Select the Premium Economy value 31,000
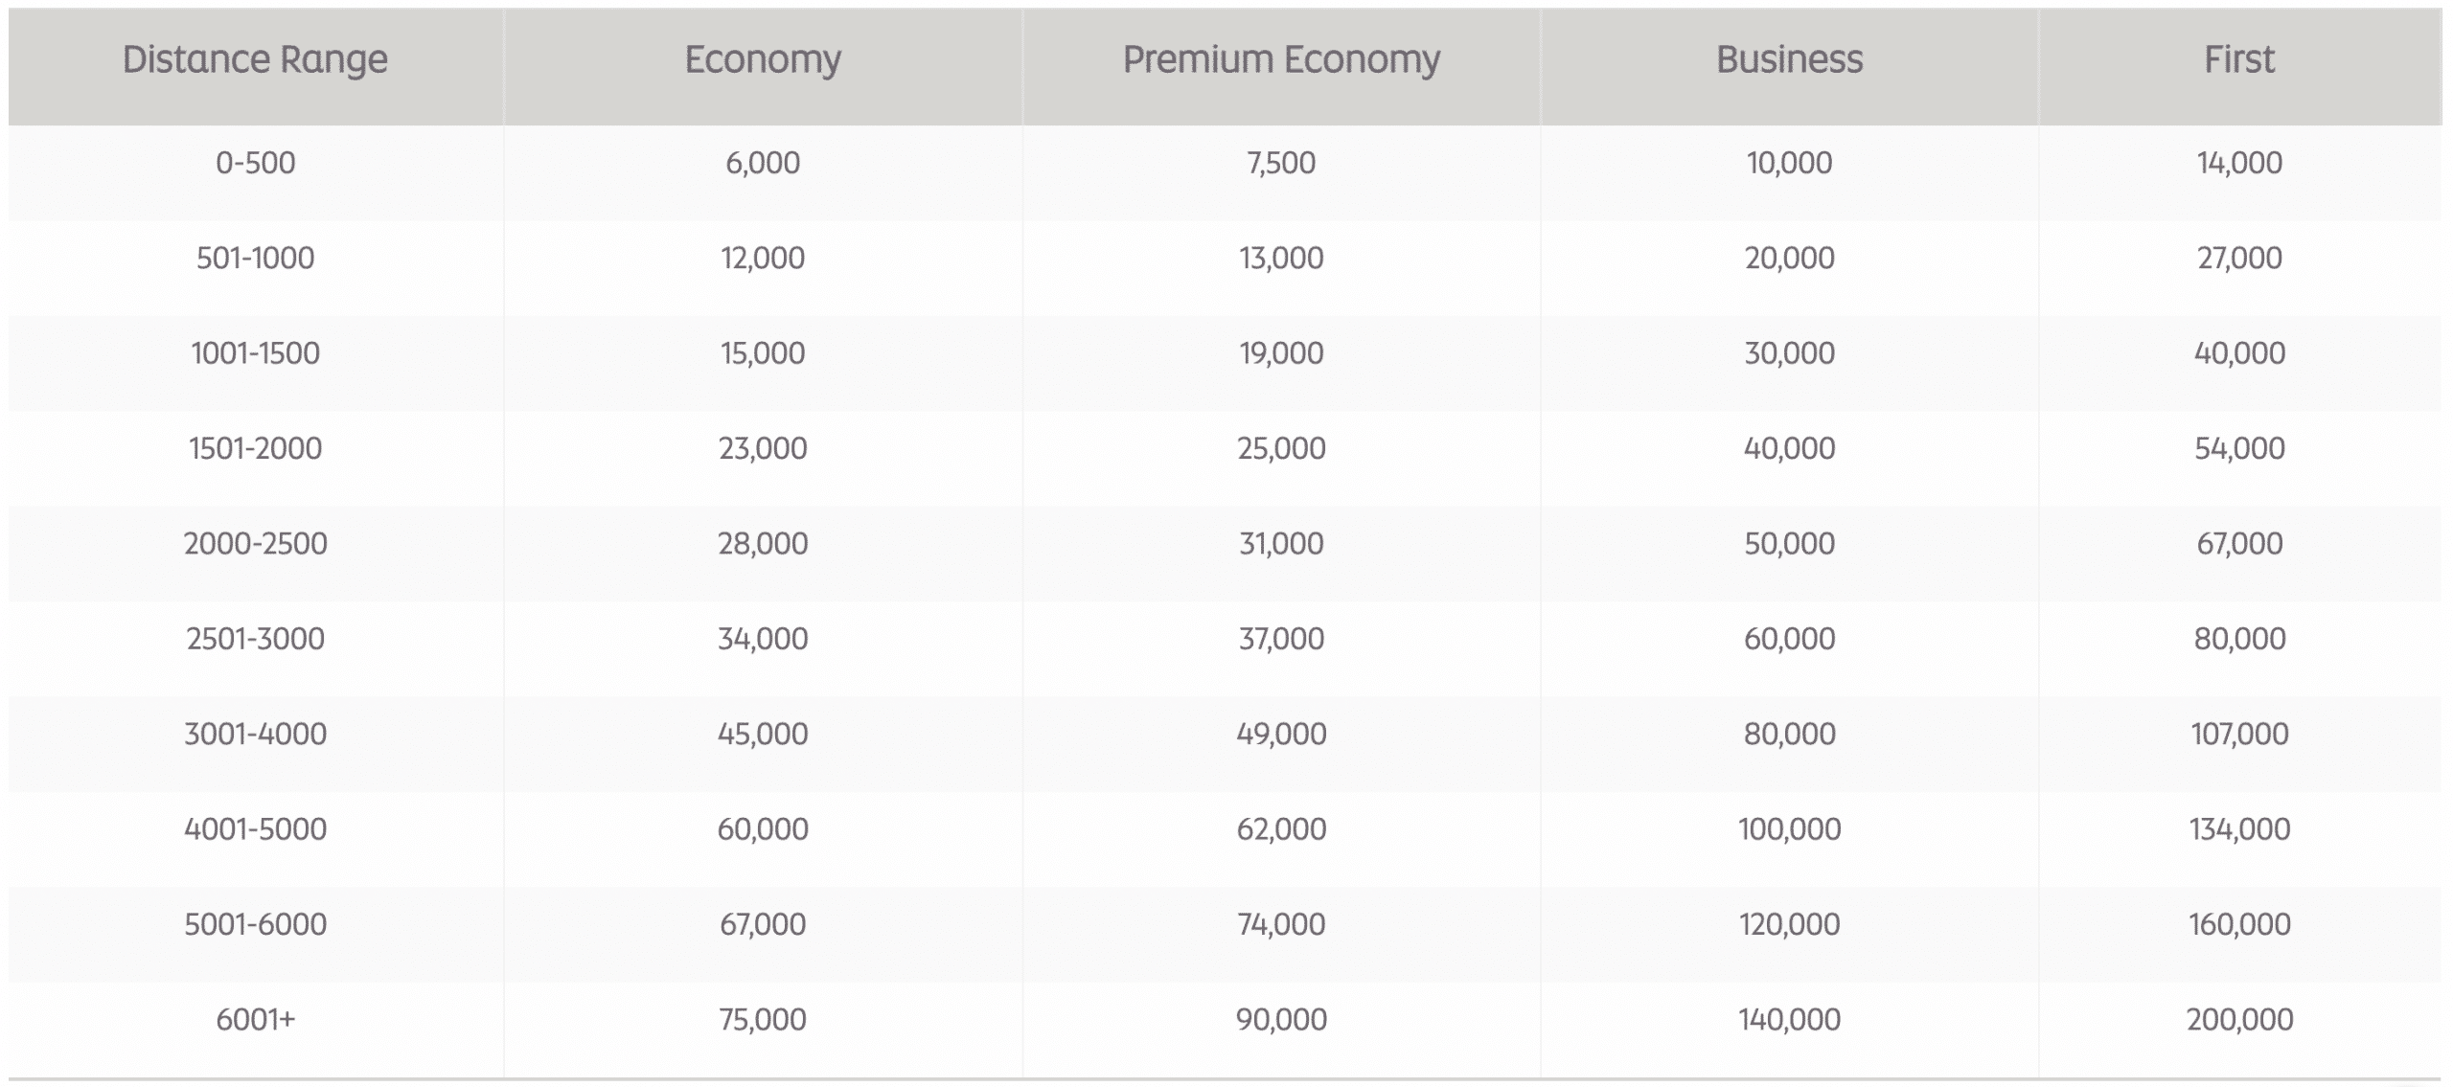2453x1087 pixels. [1281, 543]
